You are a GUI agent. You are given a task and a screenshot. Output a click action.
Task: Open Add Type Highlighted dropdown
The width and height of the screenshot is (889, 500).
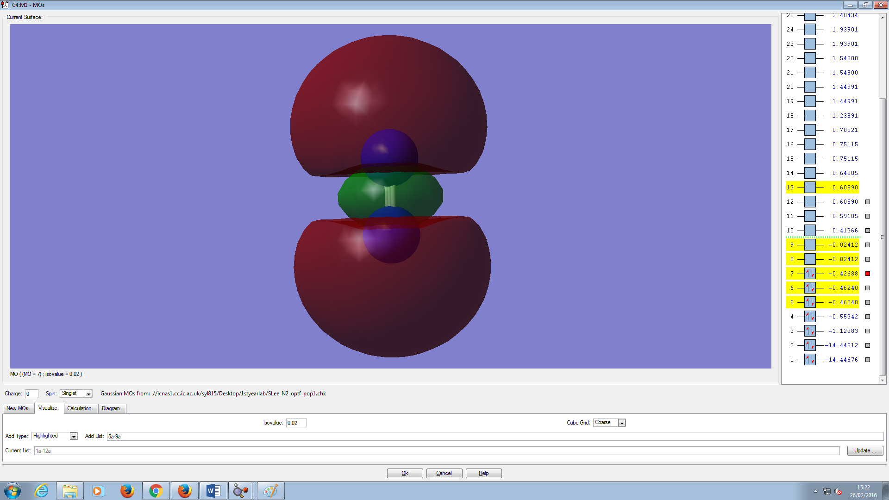[73, 436]
